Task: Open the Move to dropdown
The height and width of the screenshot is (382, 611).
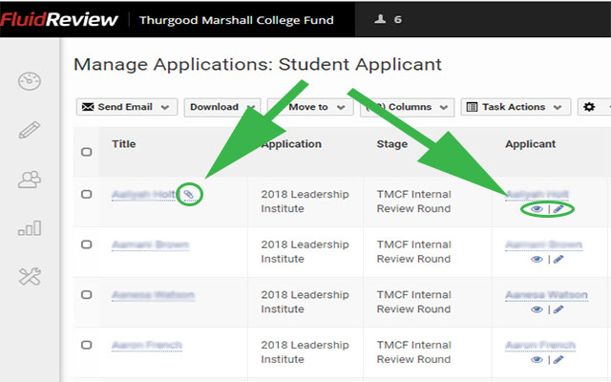Action: (310, 107)
